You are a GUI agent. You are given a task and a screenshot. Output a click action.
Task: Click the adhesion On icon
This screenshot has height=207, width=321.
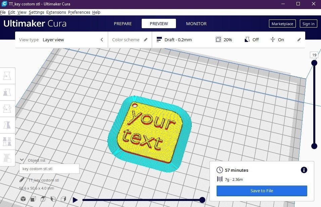coord(273,40)
